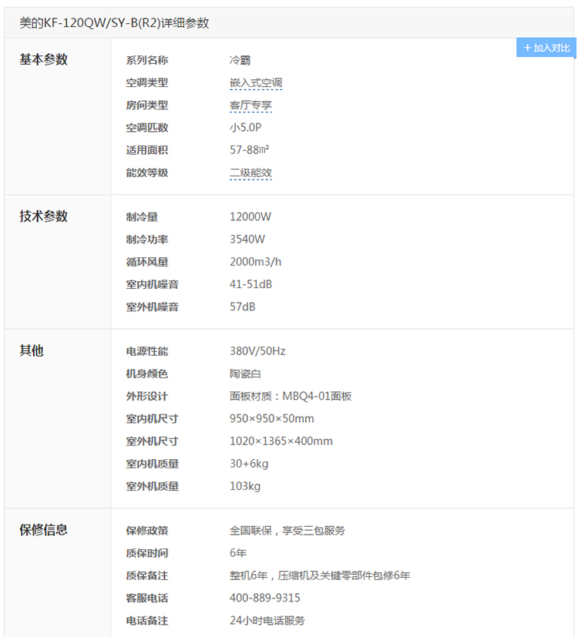Select the outdoor noise value 57dB

point(242,307)
